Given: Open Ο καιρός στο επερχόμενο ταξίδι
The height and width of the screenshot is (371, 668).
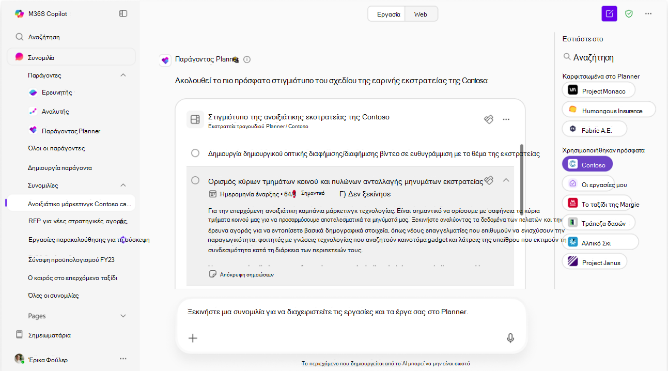Looking at the screenshot, I should click(x=72, y=277).
